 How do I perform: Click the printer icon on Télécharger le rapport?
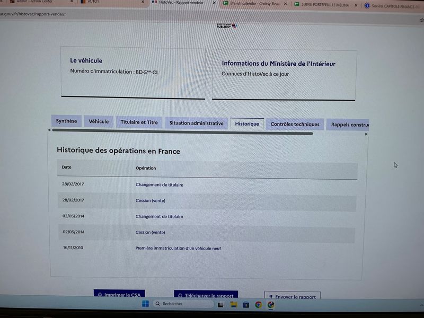pos(180,296)
